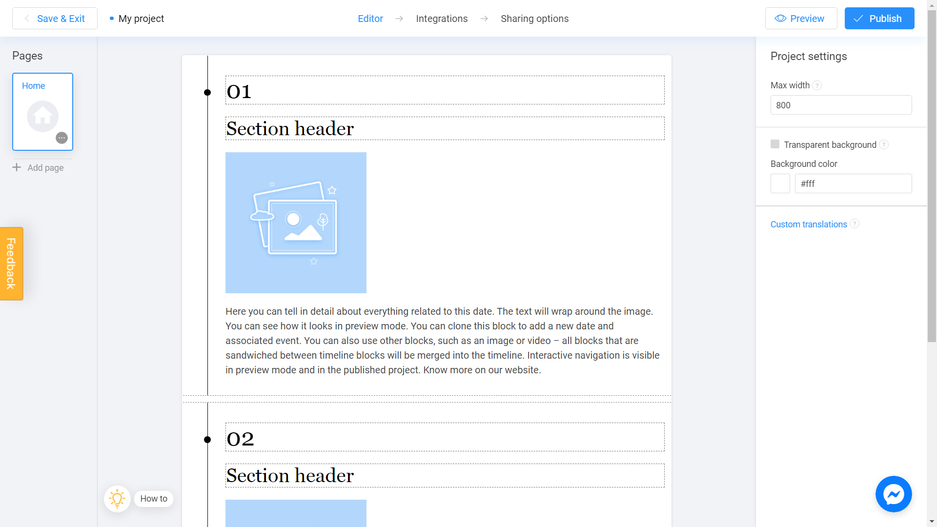Click the Save & Exit icon
937x527 pixels.
[27, 18]
